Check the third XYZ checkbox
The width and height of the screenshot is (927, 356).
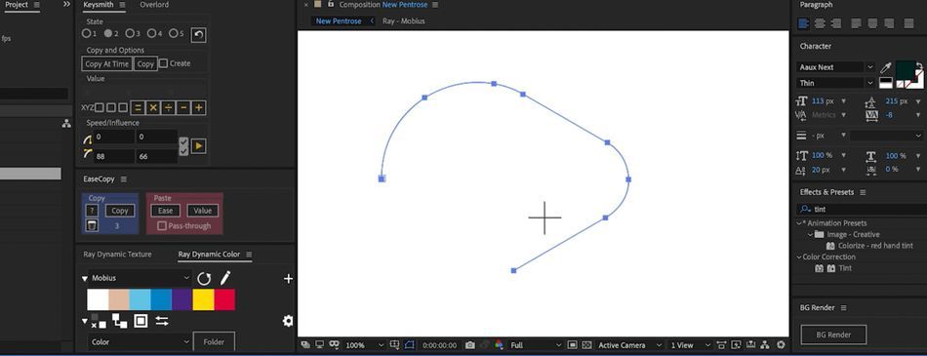tap(122, 107)
